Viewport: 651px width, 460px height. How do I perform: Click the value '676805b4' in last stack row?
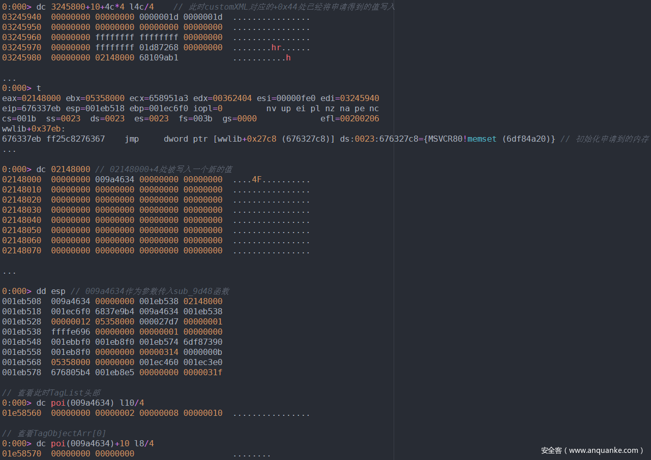tap(71, 373)
